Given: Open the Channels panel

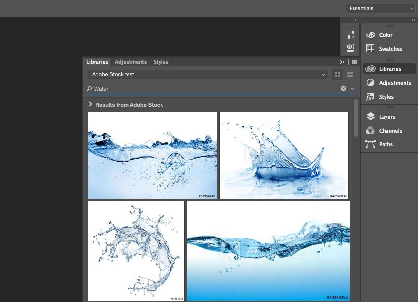Looking at the screenshot, I should click(x=390, y=131).
